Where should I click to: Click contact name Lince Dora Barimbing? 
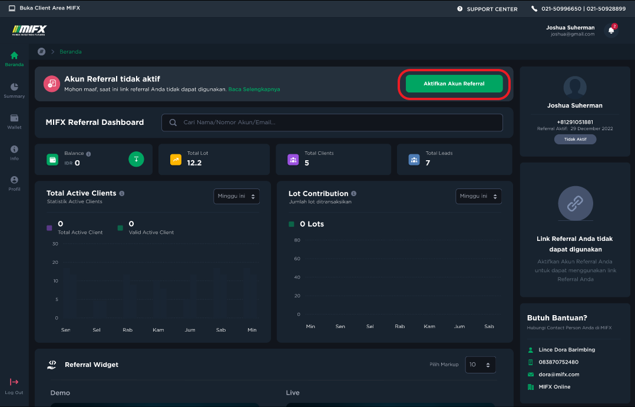click(x=567, y=350)
